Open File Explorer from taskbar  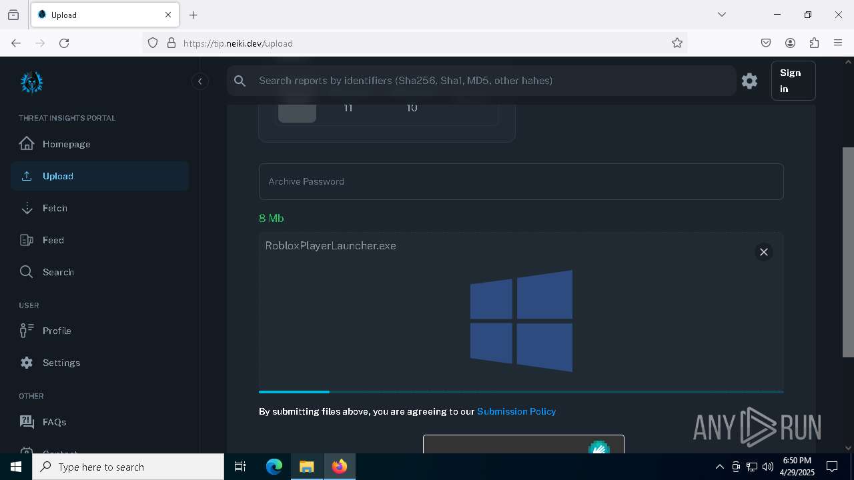306,467
